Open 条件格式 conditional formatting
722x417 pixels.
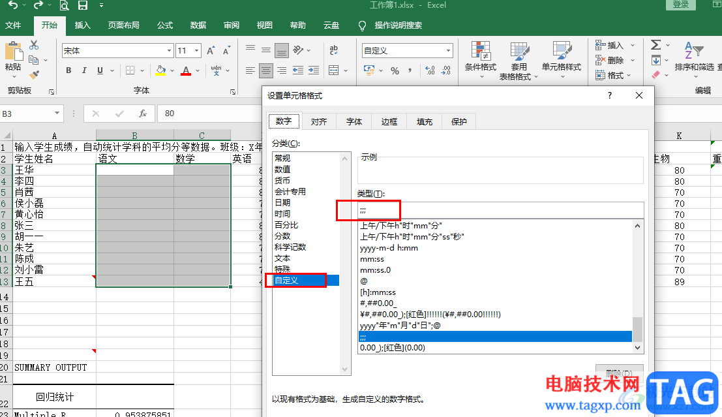(480, 59)
